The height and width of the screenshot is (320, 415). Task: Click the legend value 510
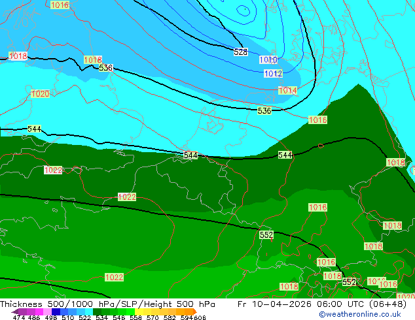coord(68,317)
